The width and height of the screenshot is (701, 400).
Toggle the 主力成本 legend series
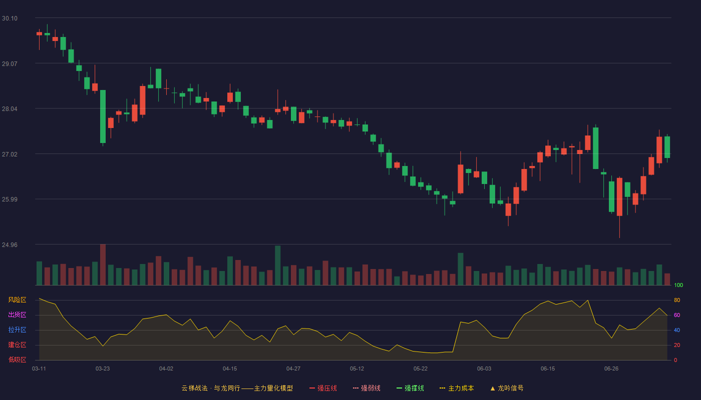[x=457, y=388]
